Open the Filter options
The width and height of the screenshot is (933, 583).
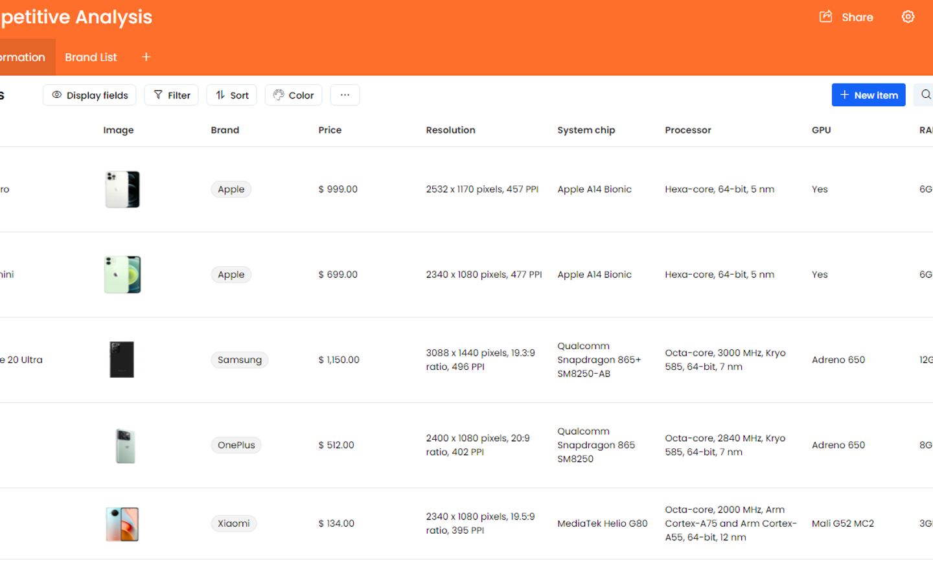[x=172, y=95]
